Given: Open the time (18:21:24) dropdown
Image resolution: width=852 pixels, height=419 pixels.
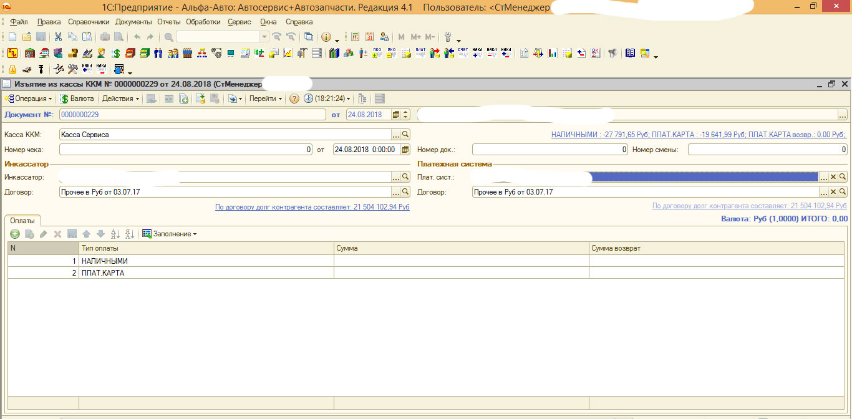Looking at the screenshot, I should (327, 99).
